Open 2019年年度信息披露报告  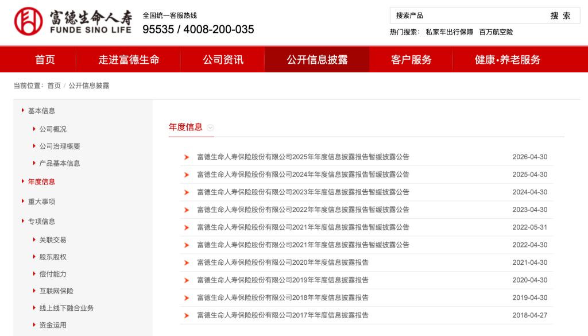point(283,280)
